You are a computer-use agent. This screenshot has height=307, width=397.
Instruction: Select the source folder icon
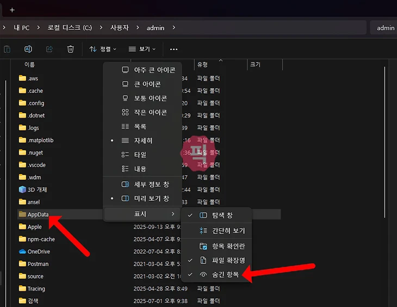click(22, 276)
